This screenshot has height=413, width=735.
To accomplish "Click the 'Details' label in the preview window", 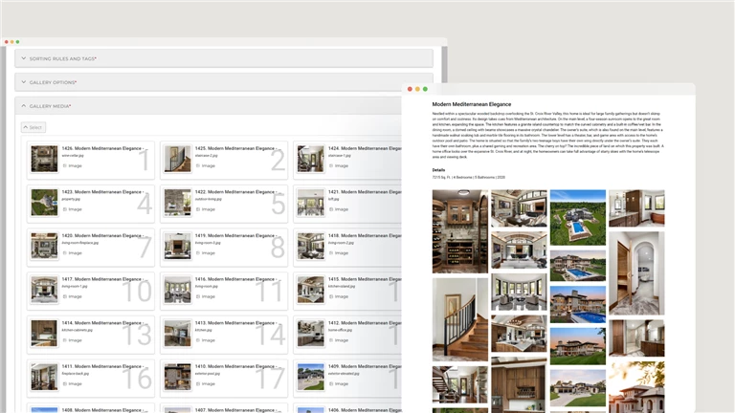I will pyautogui.click(x=438, y=170).
